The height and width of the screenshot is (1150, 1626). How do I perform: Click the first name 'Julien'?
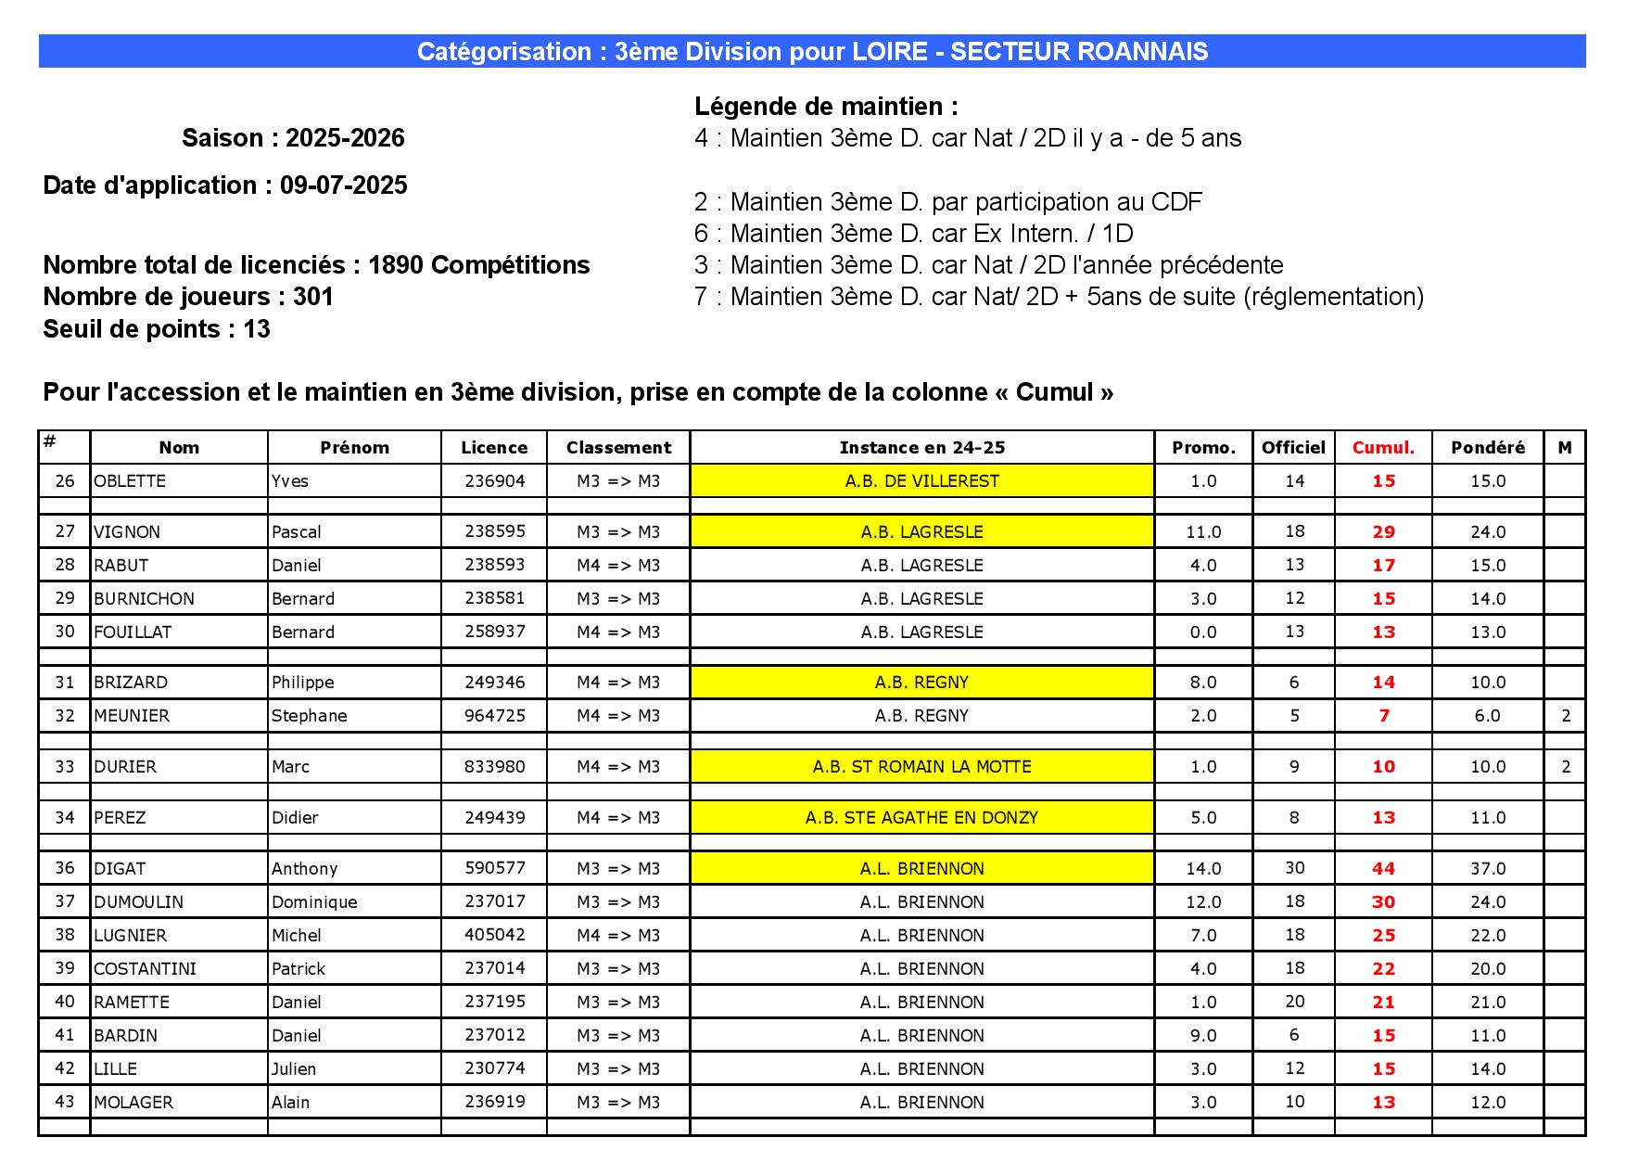[x=294, y=1069]
